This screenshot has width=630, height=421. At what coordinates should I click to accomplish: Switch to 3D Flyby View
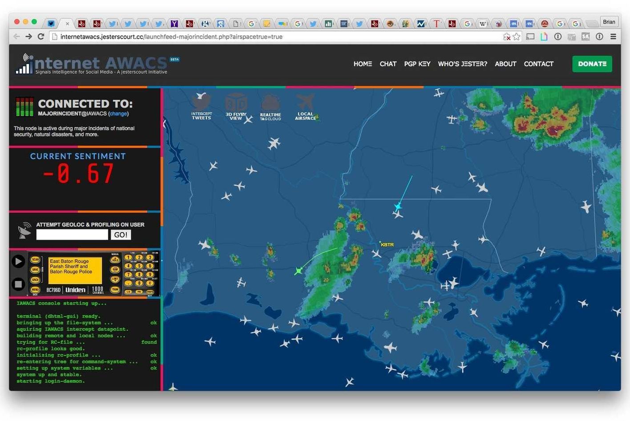click(236, 107)
